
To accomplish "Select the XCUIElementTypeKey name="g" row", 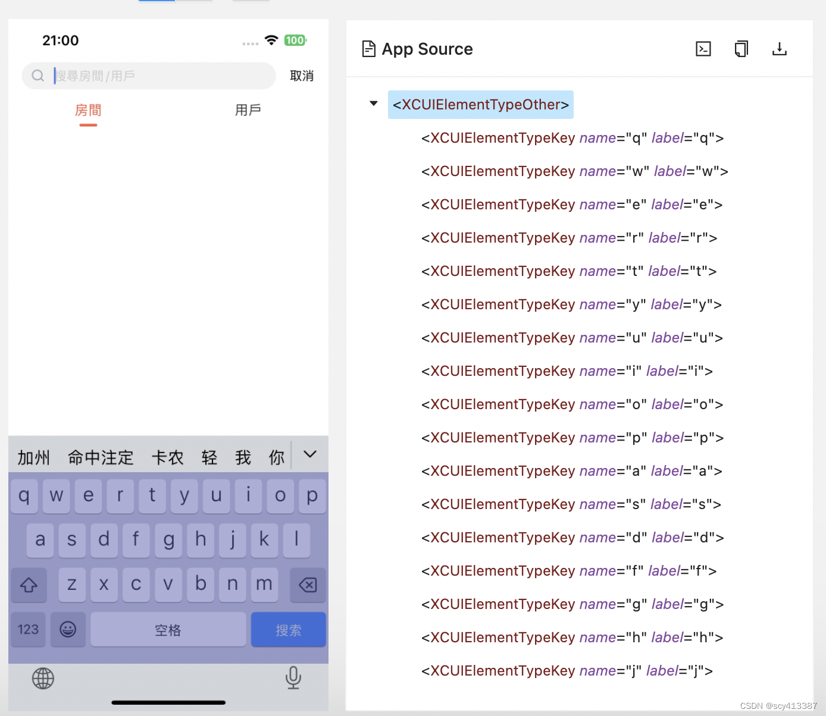I will click(572, 604).
